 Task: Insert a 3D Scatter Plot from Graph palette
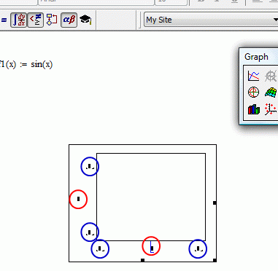[x=271, y=109]
